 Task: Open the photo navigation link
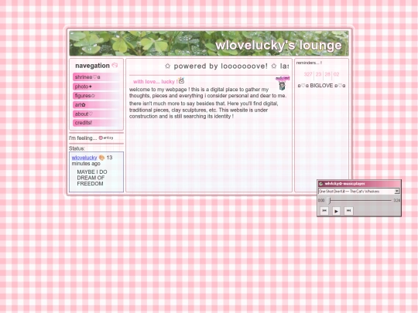[96, 87]
